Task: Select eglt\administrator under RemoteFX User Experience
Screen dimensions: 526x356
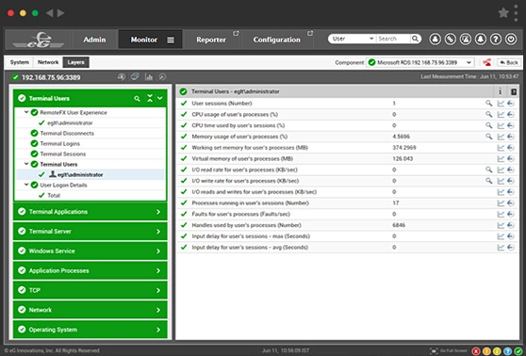Action: (70, 123)
